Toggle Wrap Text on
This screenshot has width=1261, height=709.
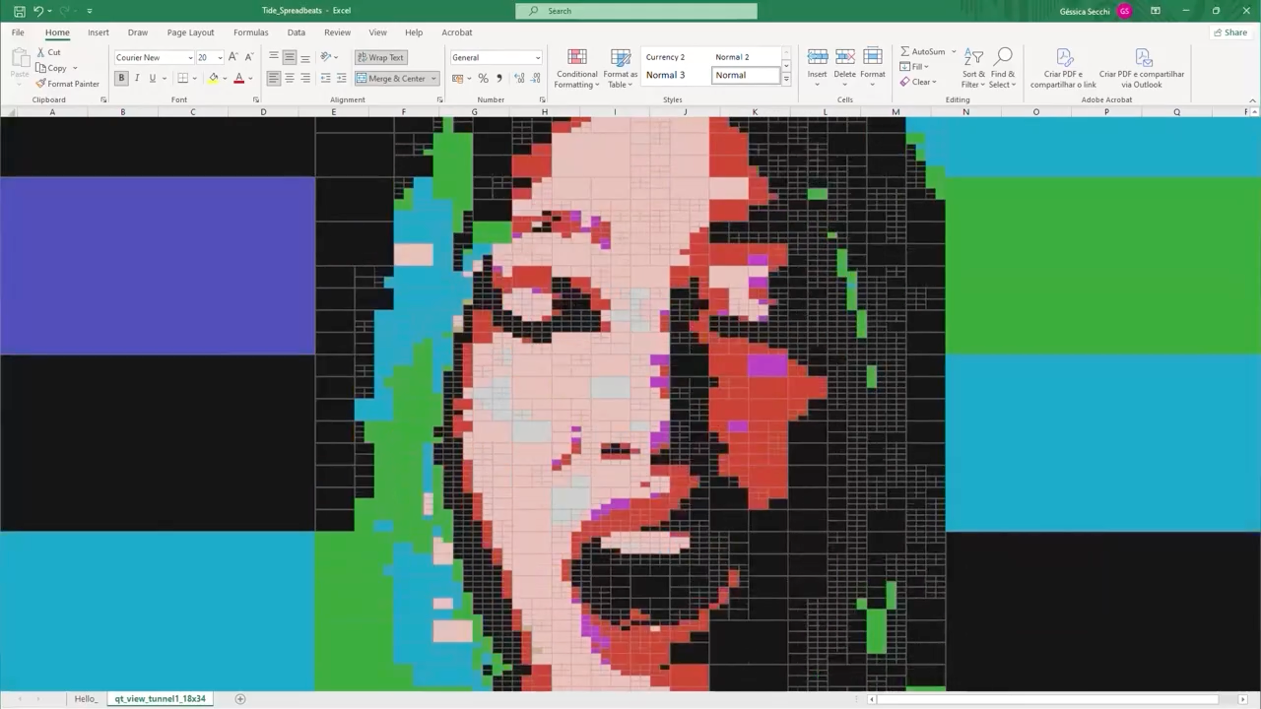381,57
